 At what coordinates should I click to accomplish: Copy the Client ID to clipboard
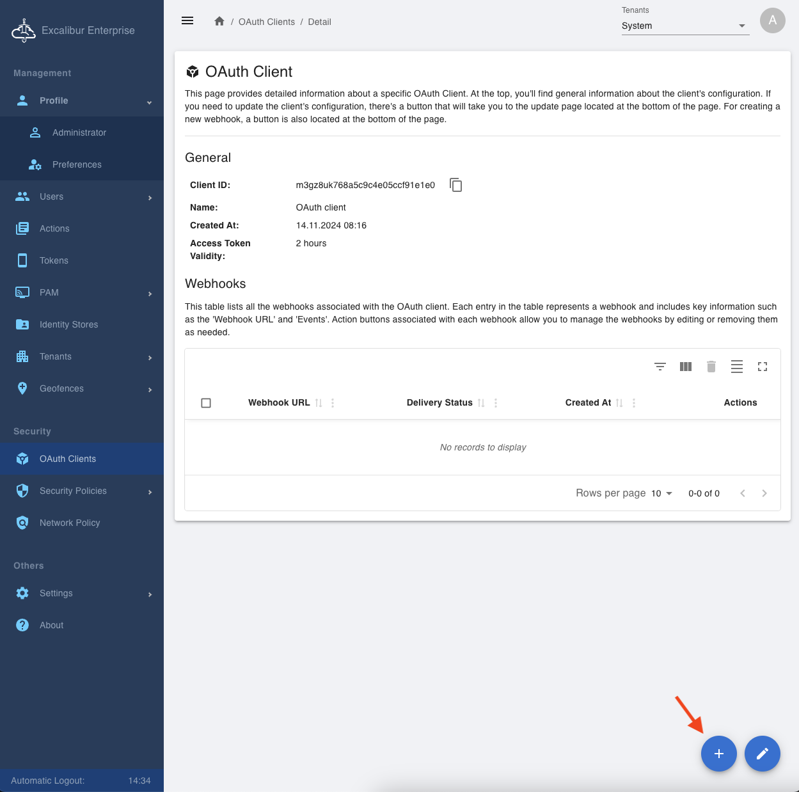pyautogui.click(x=455, y=185)
